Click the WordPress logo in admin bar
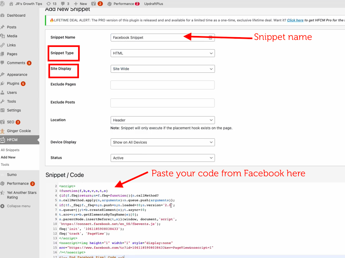Screen dimensions: 345x258 (x=2, y=4)
